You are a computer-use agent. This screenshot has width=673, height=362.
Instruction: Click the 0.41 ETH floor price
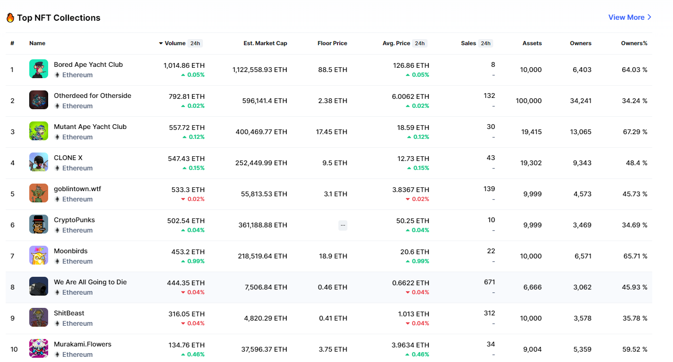click(333, 318)
